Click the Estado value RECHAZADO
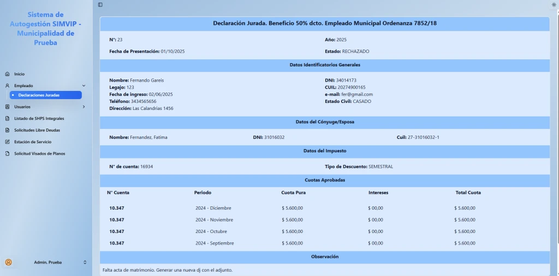559x276 pixels. tap(355, 51)
